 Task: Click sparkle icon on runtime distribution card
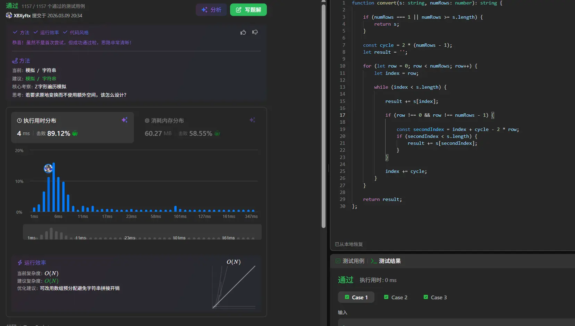click(125, 120)
